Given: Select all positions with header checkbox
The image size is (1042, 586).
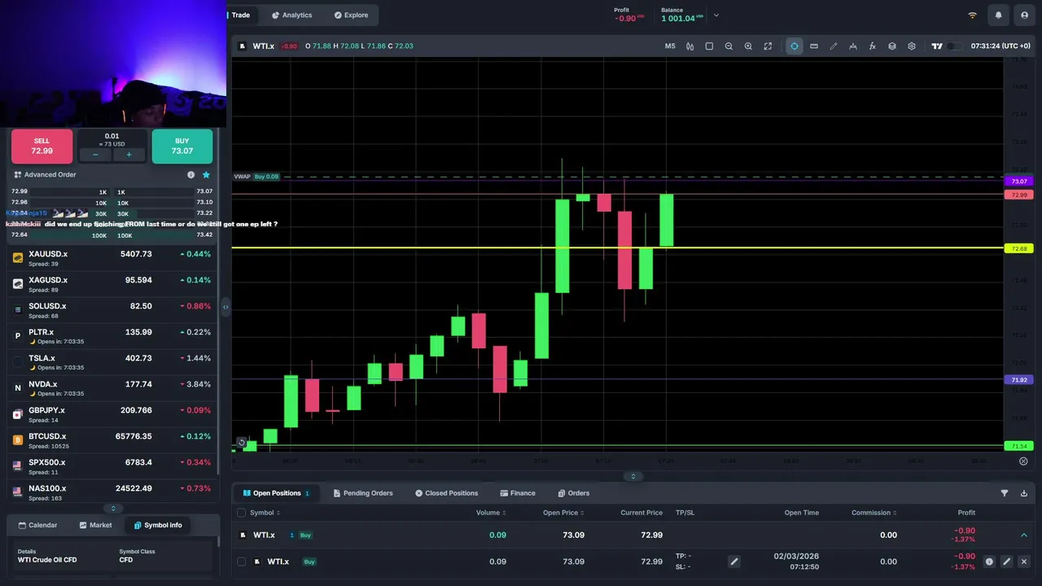Looking at the screenshot, I should tap(241, 513).
